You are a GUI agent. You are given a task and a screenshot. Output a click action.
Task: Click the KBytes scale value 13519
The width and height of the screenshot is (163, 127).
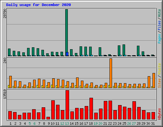click(5, 94)
